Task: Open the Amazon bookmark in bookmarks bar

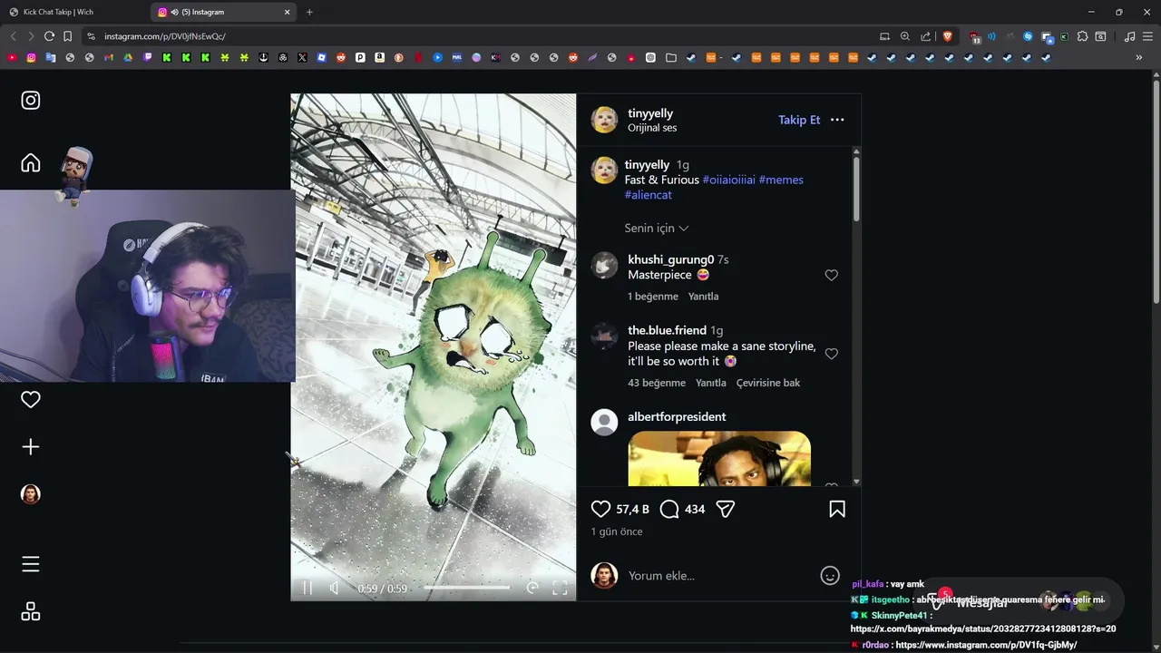Action: (x=379, y=58)
